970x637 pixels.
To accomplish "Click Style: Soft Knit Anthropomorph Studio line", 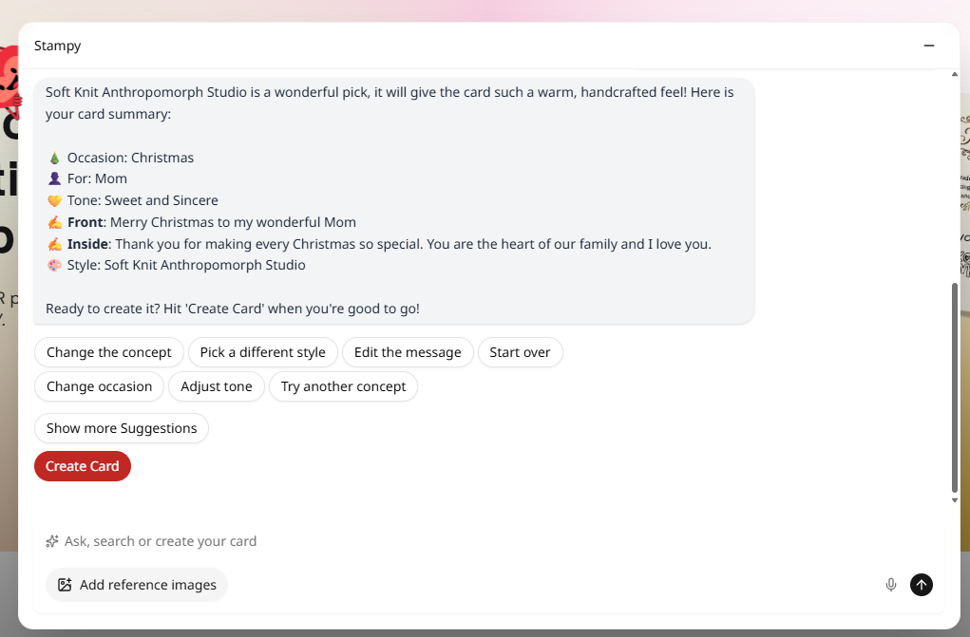I will 186,265.
